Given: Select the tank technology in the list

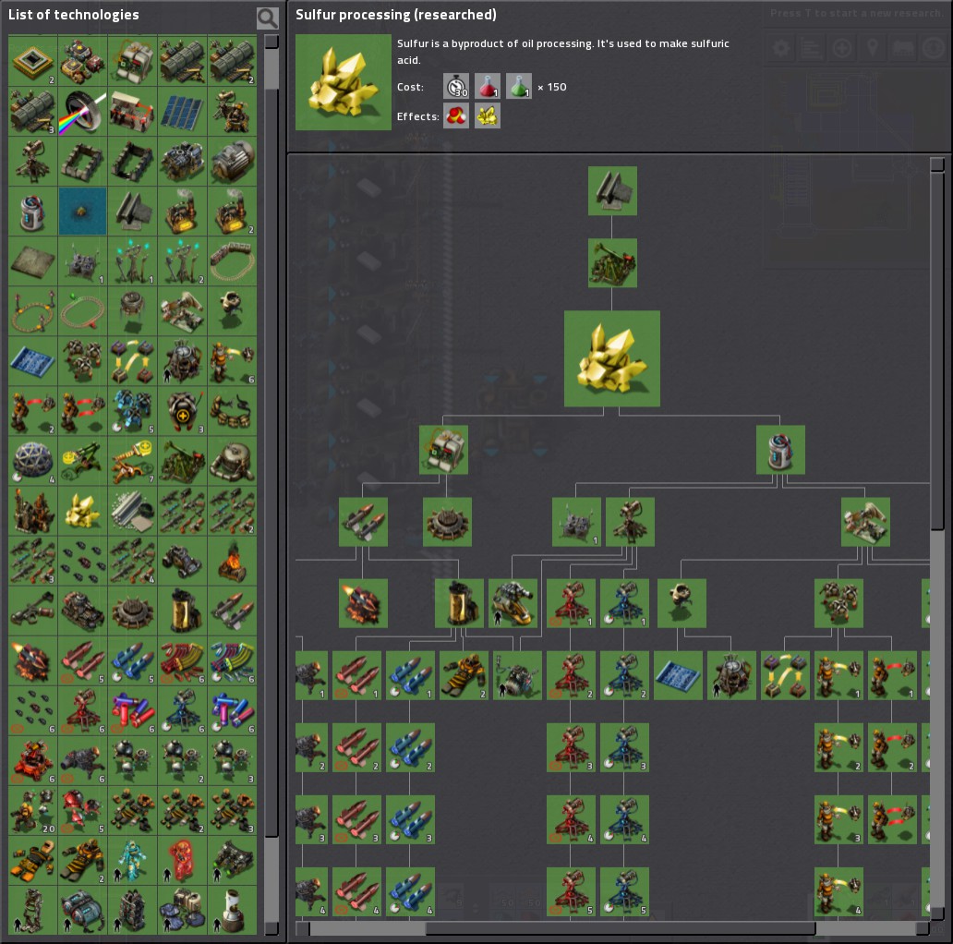Looking at the screenshot, I should (x=83, y=611).
